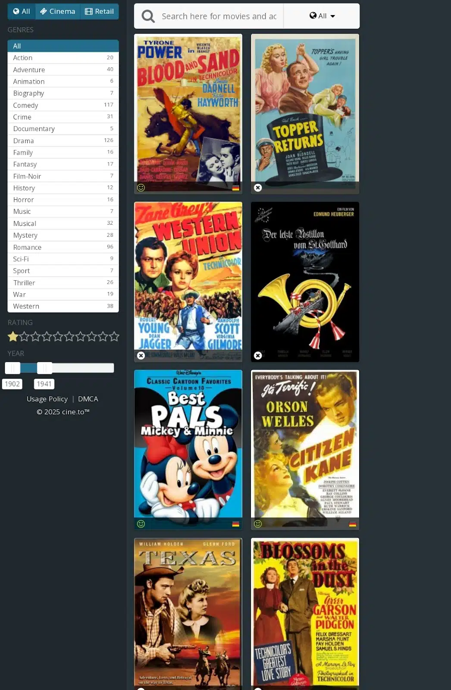Open the Usage Policy link
Screen dimensions: 451x690
(x=47, y=399)
